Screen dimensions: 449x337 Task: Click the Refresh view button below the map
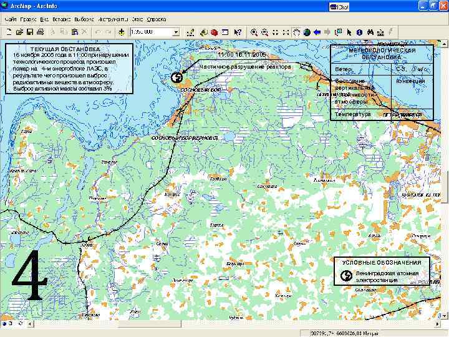click(x=21, y=324)
